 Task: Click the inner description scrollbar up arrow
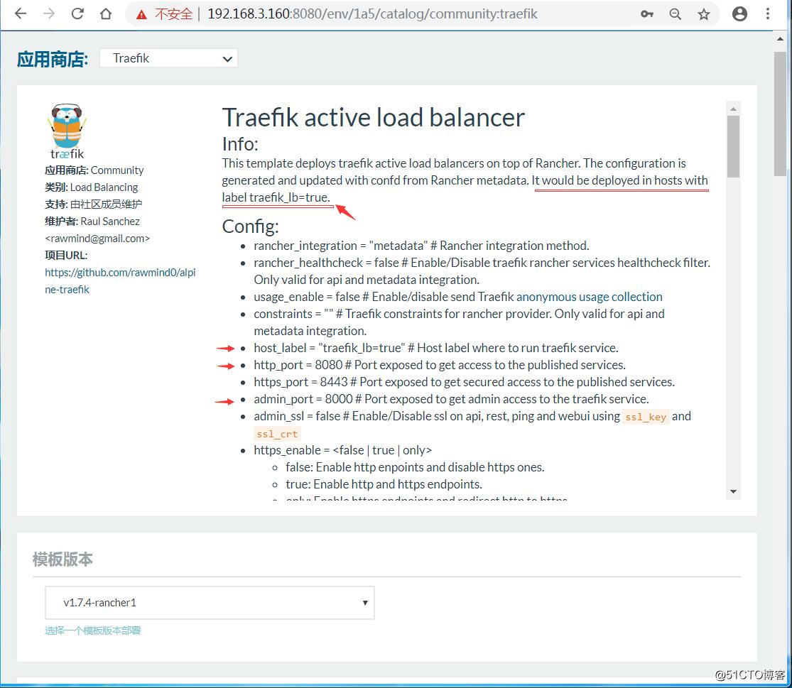click(734, 109)
